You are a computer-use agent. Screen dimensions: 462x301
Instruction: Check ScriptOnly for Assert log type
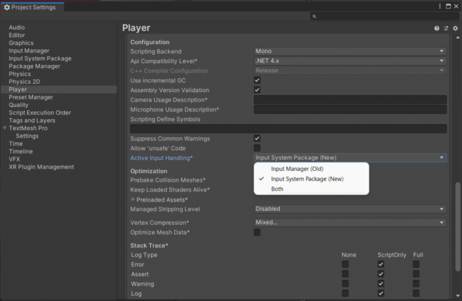[x=381, y=274]
